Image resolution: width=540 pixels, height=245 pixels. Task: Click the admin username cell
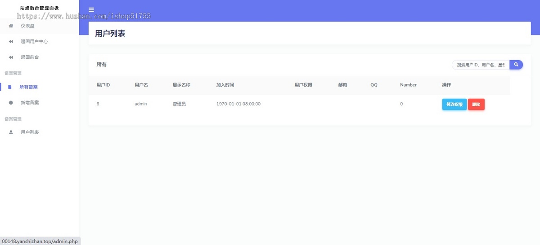point(141,104)
